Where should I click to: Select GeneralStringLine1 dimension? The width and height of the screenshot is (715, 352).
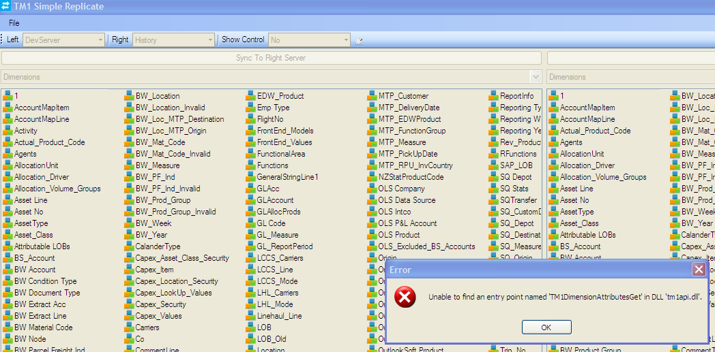tap(287, 177)
